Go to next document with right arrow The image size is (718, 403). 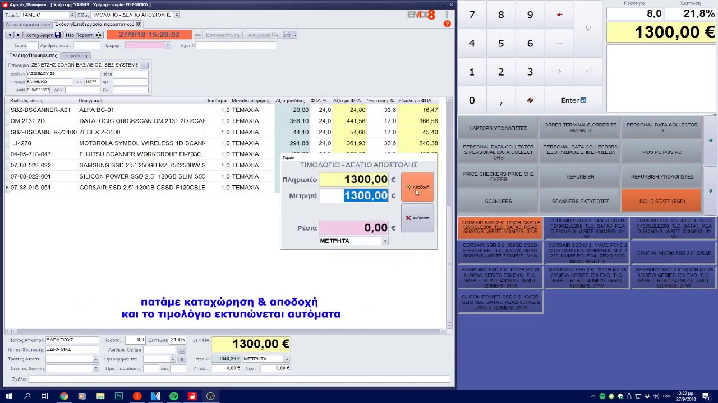point(18,35)
